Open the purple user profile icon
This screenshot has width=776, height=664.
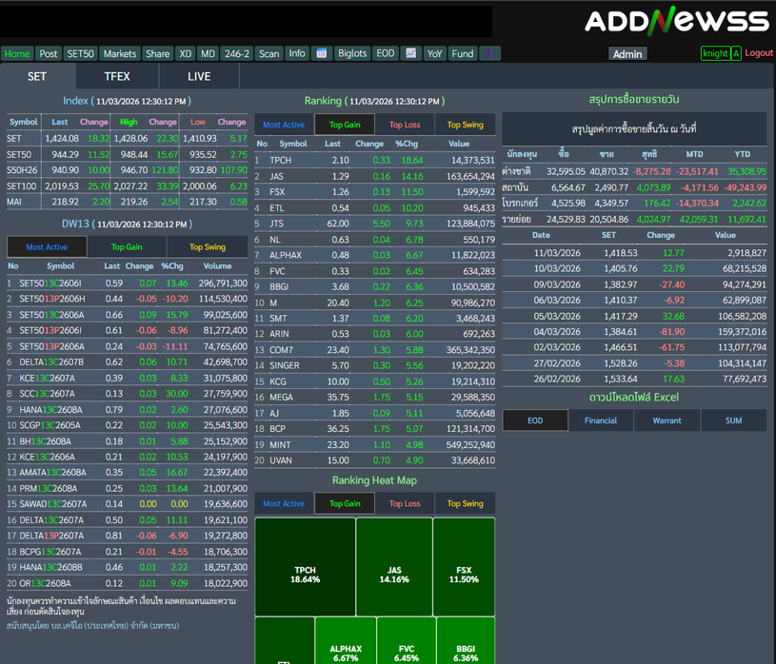[489, 54]
